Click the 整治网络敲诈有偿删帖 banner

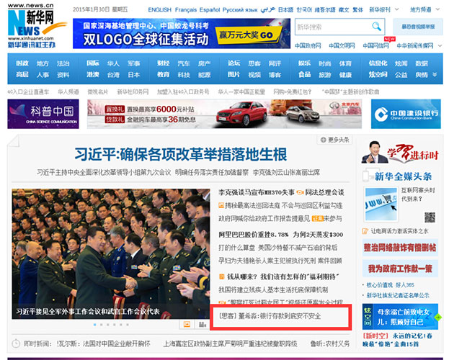click(x=400, y=248)
